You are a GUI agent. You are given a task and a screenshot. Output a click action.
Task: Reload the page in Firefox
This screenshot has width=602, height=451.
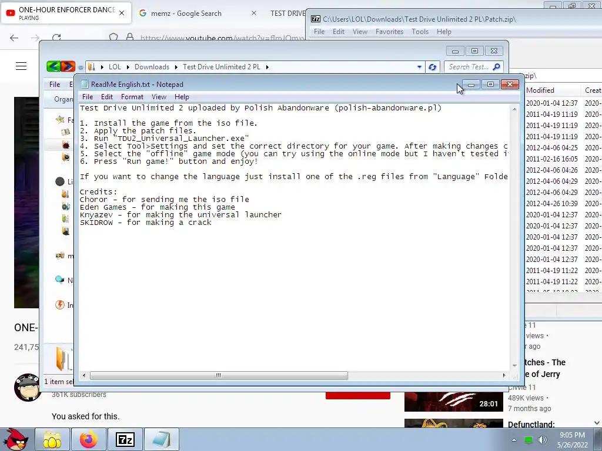point(57,38)
